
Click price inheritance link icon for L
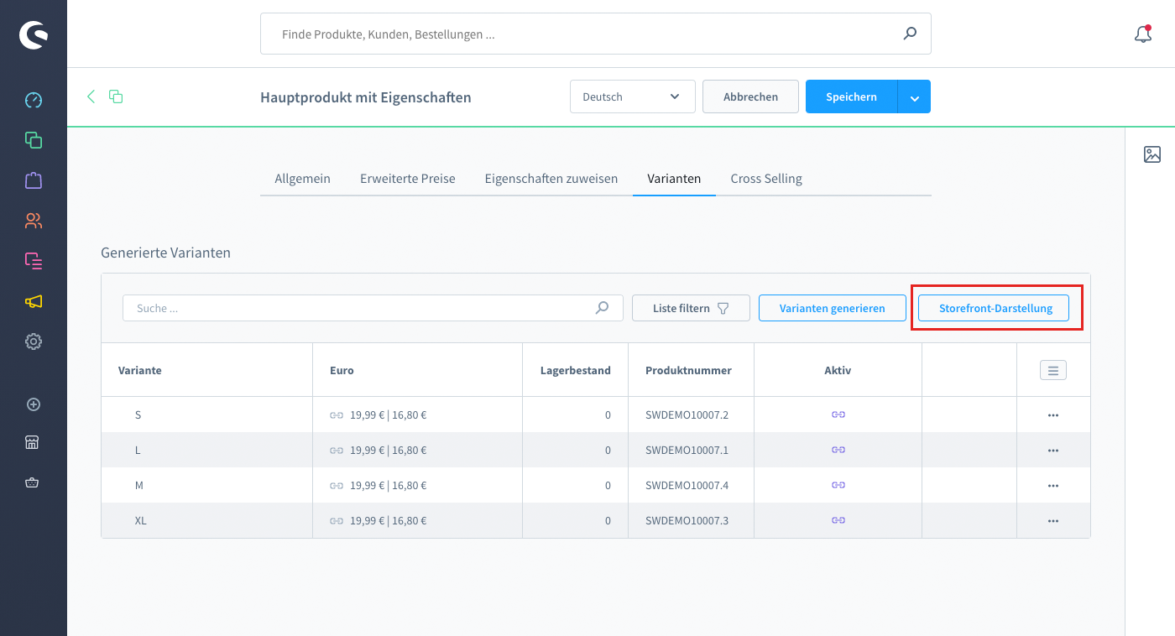[x=337, y=450]
